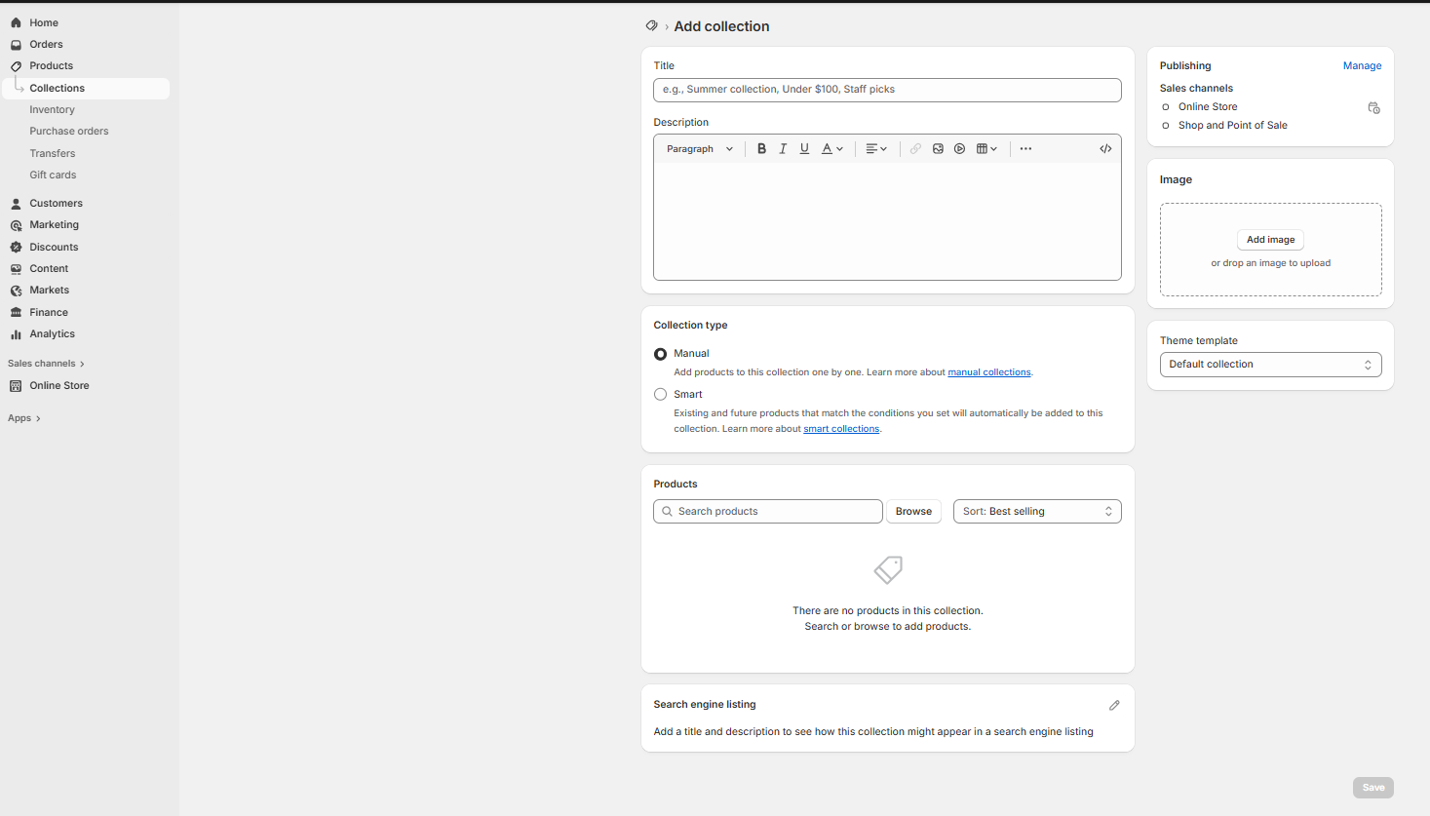Toggle italic formatting in description toolbar
Screen dimensions: 1430x816
[x=783, y=149]
